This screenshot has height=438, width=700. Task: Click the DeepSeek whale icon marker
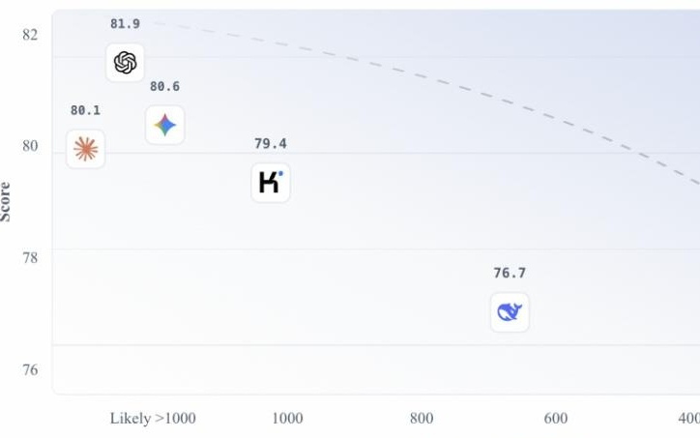click(x=510, y=312)
